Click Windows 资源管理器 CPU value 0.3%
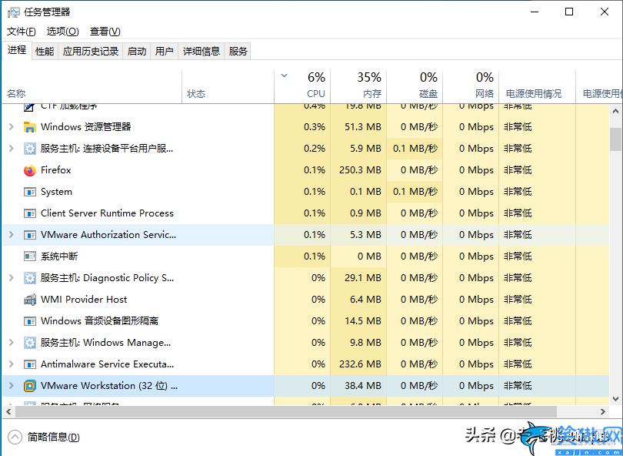The image size is (623, 456). pos(315,127)
